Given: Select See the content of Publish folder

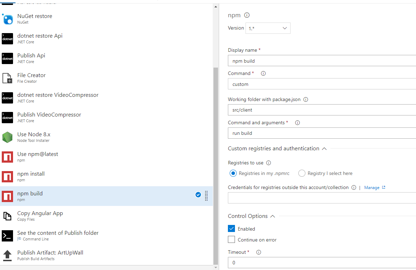Looking at the screenshot, I should pyautogui.click(x=106, y=236).
